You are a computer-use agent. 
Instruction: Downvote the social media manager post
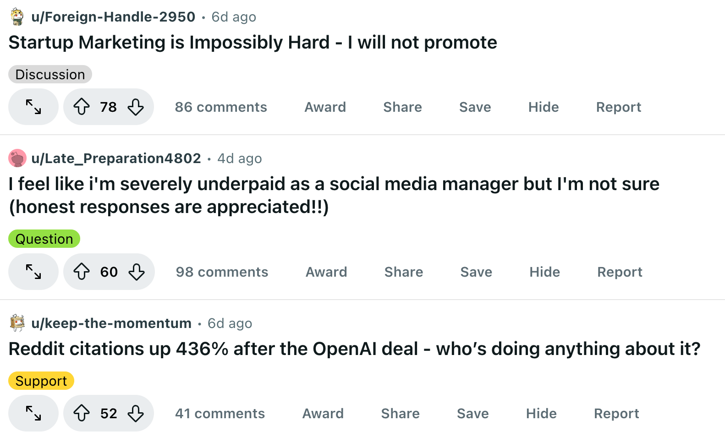click(137, 272)
